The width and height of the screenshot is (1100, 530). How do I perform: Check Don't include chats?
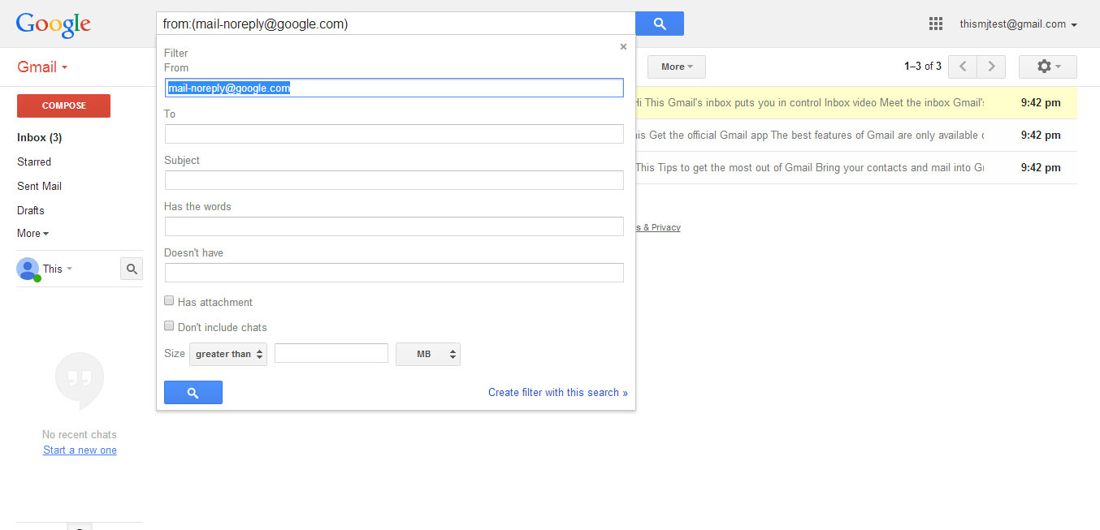169,325
